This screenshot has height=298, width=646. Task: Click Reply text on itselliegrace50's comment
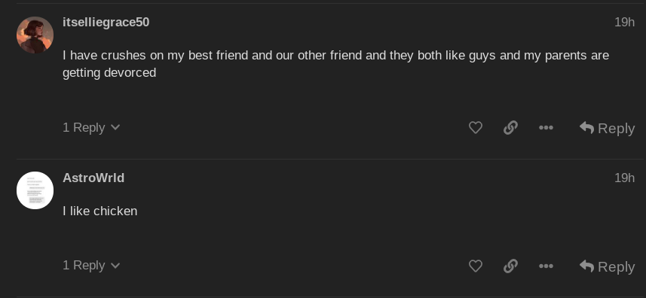(x=617, y=129)
